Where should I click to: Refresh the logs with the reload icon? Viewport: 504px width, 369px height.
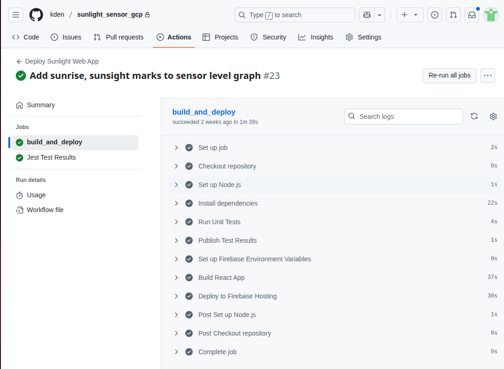[474, 117]
